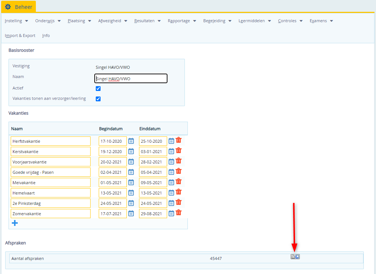
Task: Open the Examens dropdown menu
Action: pos(321,21)
